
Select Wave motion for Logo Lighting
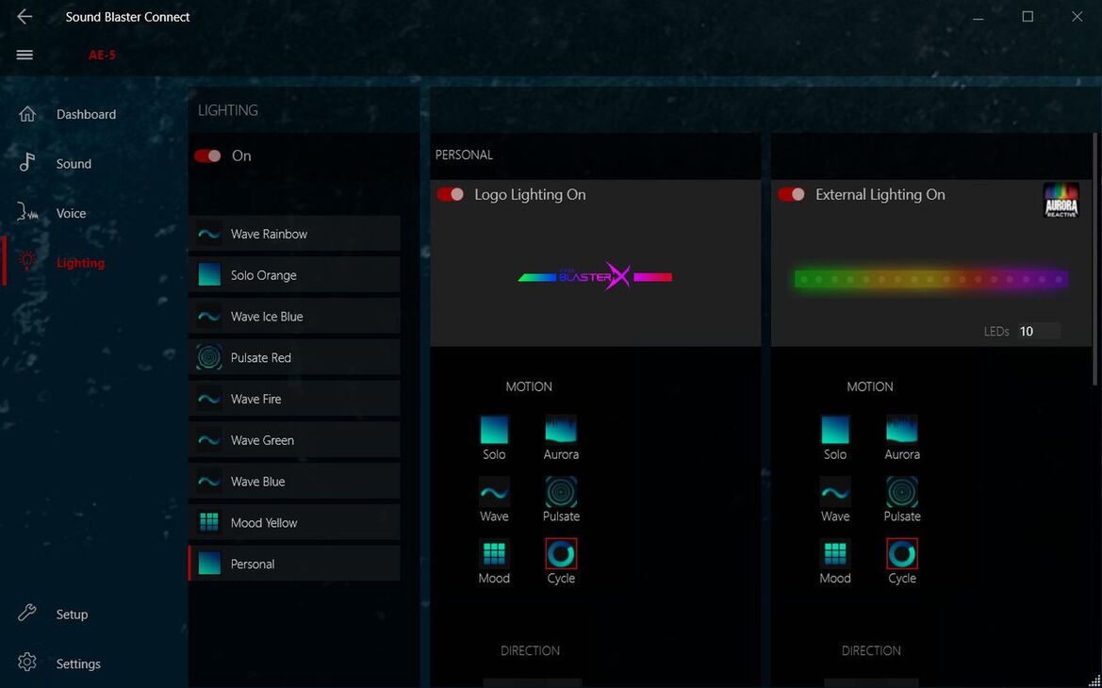coord(494,492)
